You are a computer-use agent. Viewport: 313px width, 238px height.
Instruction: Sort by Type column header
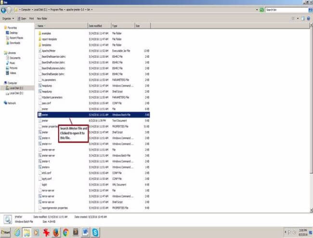123,26
